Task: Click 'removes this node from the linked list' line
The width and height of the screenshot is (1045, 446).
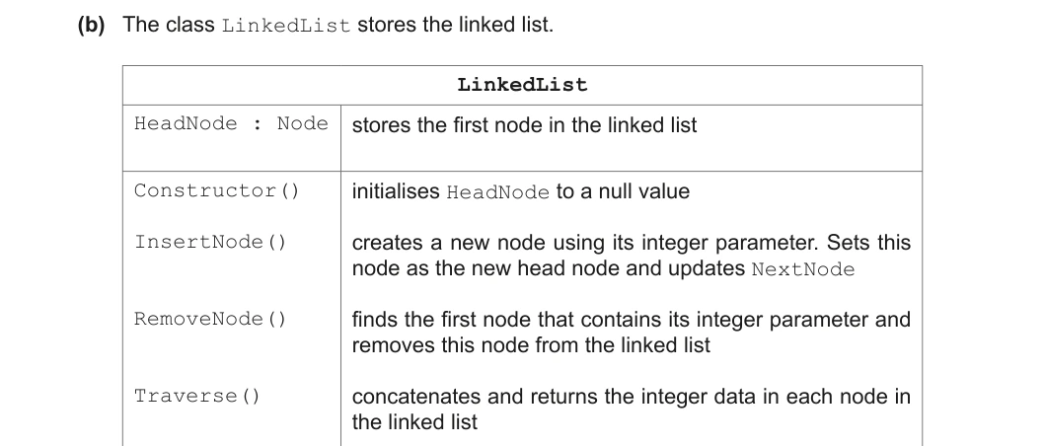Action: (x=531, y=345)
